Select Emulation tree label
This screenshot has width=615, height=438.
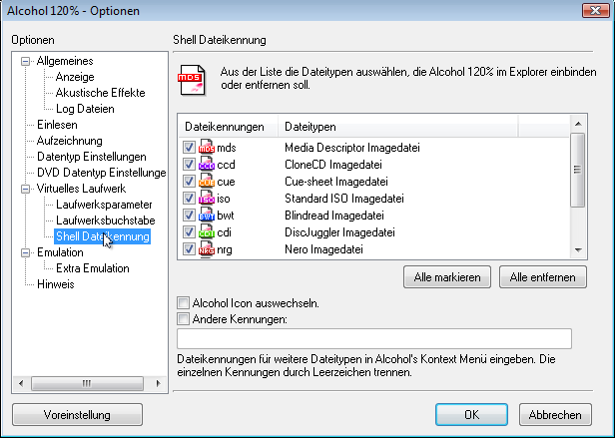click(x=60, y=252)
